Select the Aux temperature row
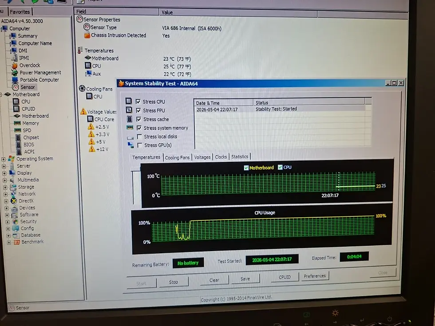Image resolution: width=435 pixels, height=326 pixels. pos(137,74)
